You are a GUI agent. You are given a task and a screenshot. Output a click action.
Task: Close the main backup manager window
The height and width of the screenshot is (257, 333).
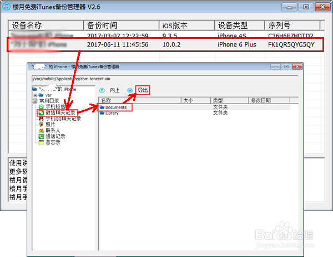pyautogui.click(x=322, y=7)
